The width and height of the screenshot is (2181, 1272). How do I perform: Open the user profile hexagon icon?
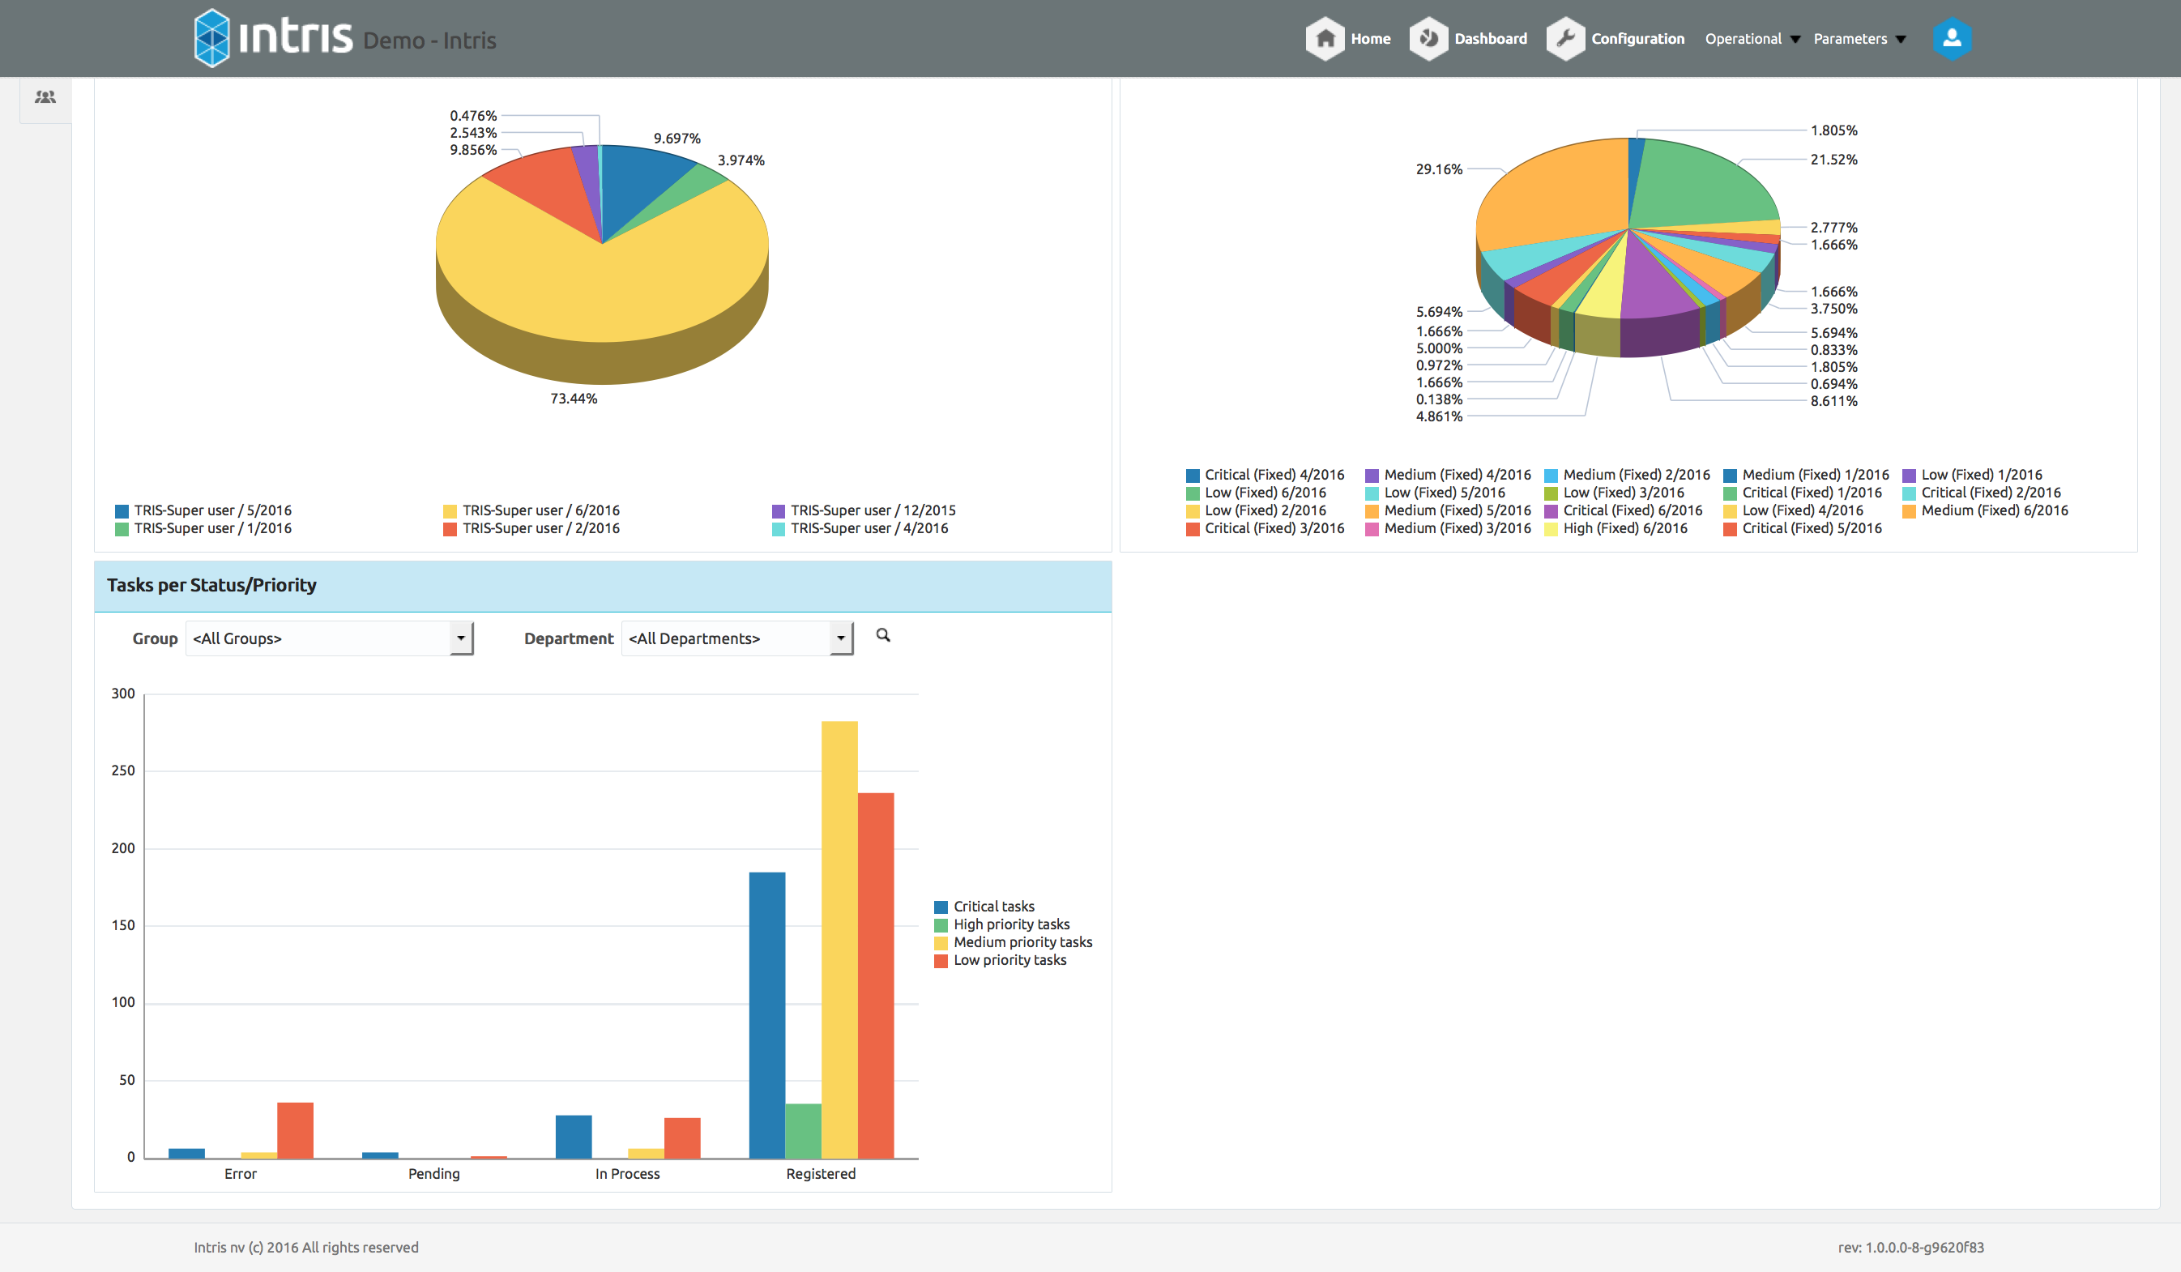pyautogui.click(x=1952, y=39)
